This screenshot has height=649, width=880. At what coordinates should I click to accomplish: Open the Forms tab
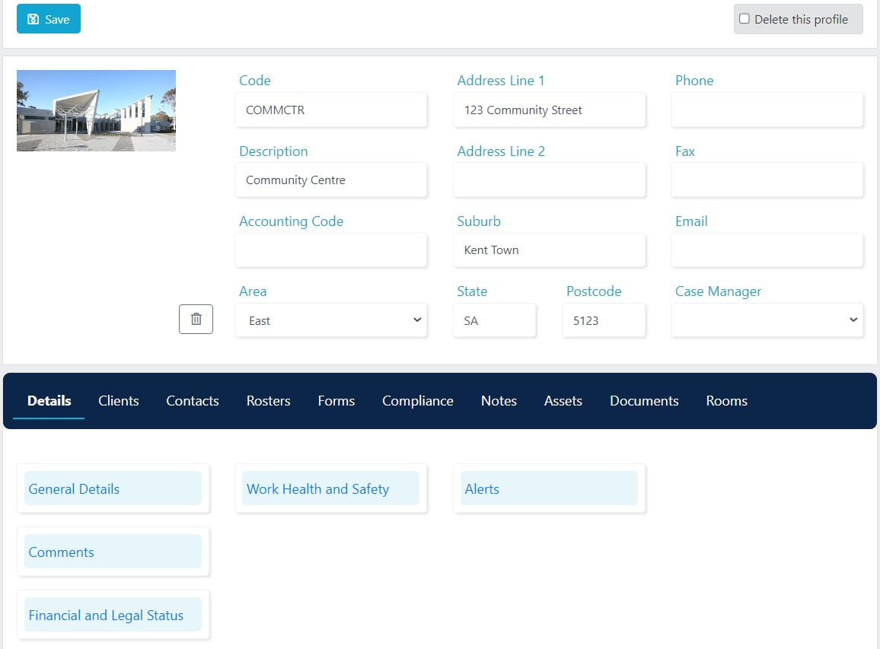click(336, 401)
